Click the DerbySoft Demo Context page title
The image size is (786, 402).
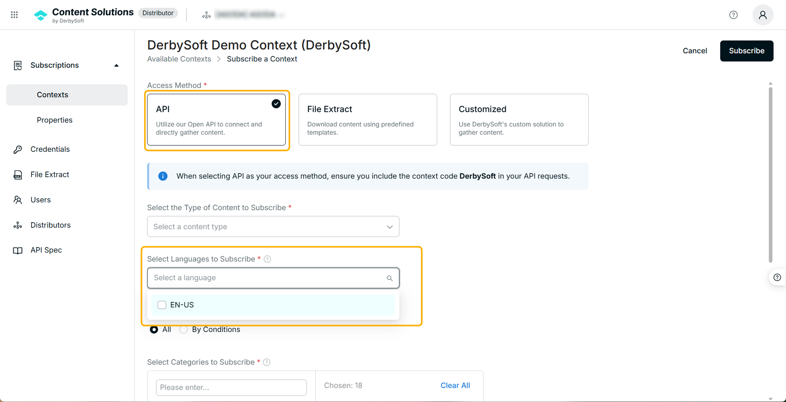[259, 45]
